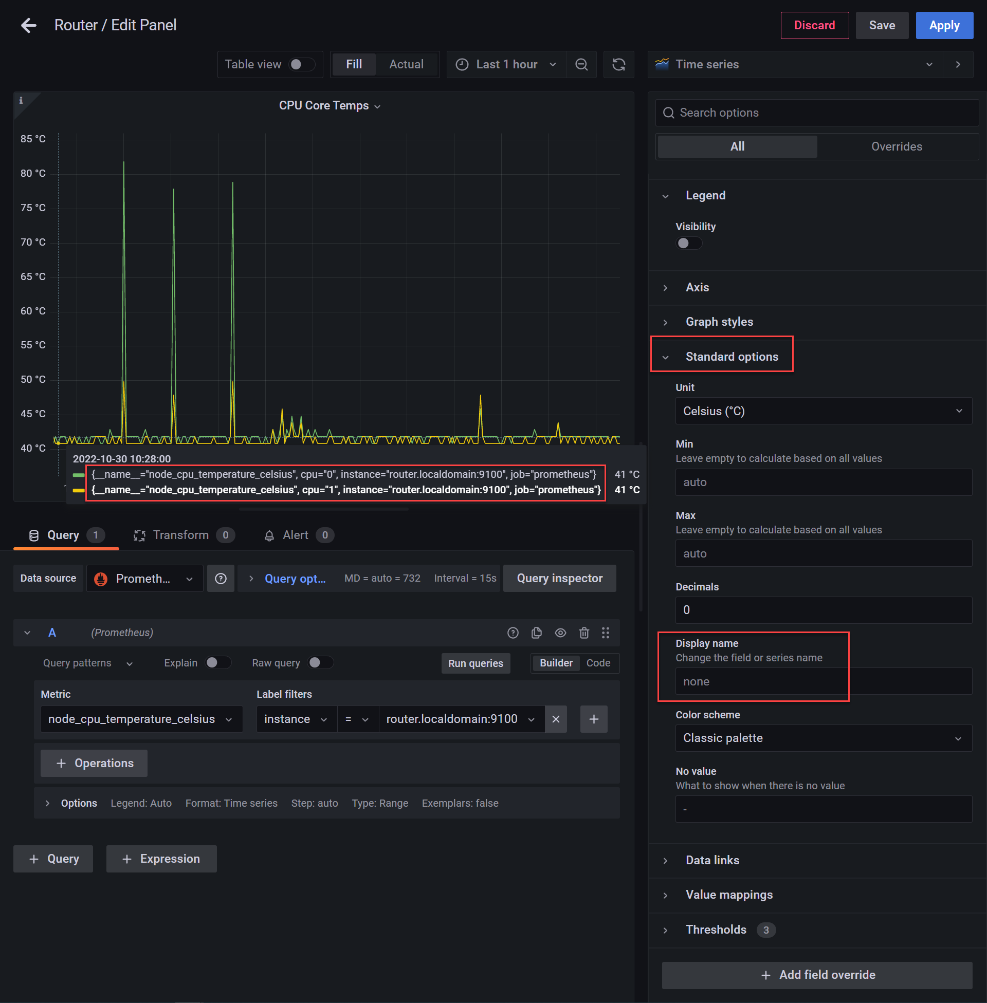Open the Classic palette color scheme selector
Image resolution: width=987 pixels, height=1003 pixels.
click(x=822, y=738)
